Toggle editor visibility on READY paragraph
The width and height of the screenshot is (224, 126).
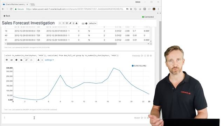[x=145, y=118]
